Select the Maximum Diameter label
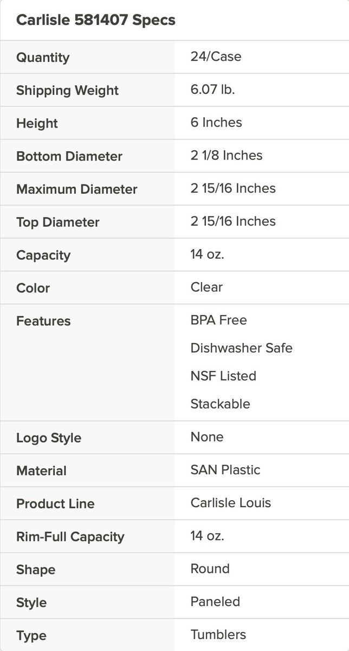The height and width of the screenshot is (651, 349). (76, 189)
